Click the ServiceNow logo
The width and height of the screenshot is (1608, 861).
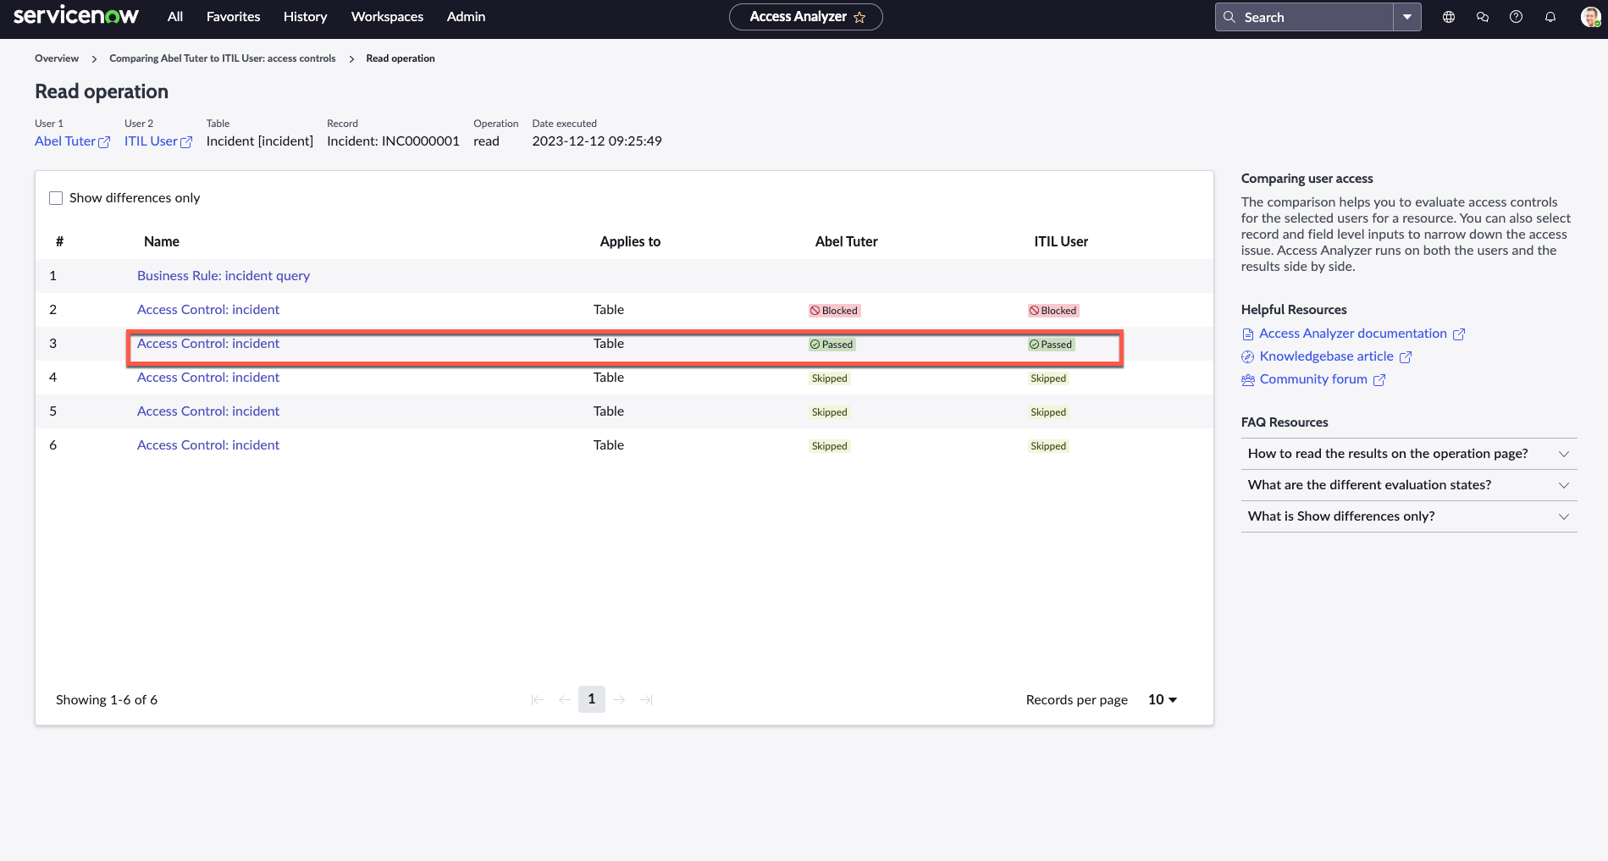click(76, 16)
